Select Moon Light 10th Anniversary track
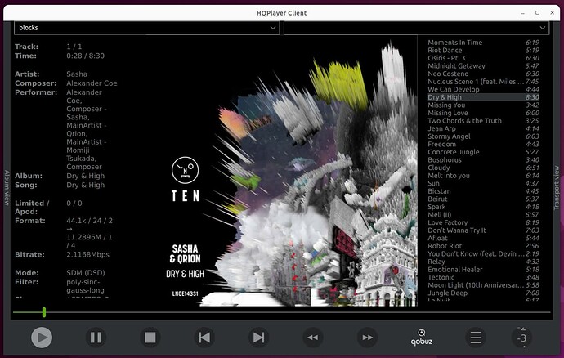 [483, 285]
